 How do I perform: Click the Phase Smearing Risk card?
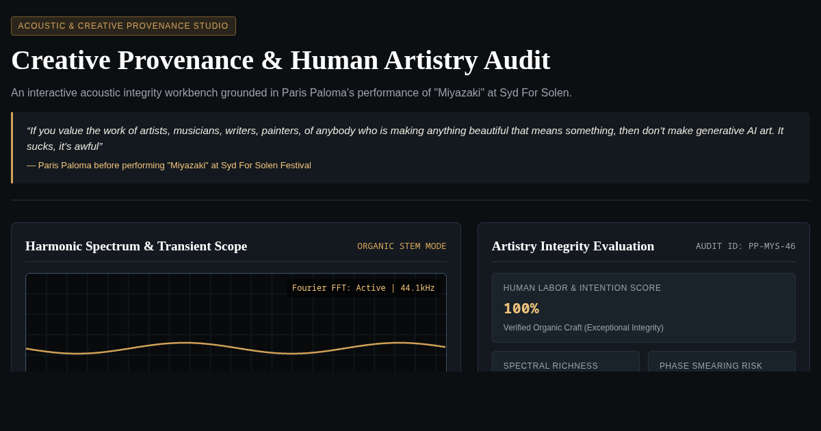coord(722,361)
